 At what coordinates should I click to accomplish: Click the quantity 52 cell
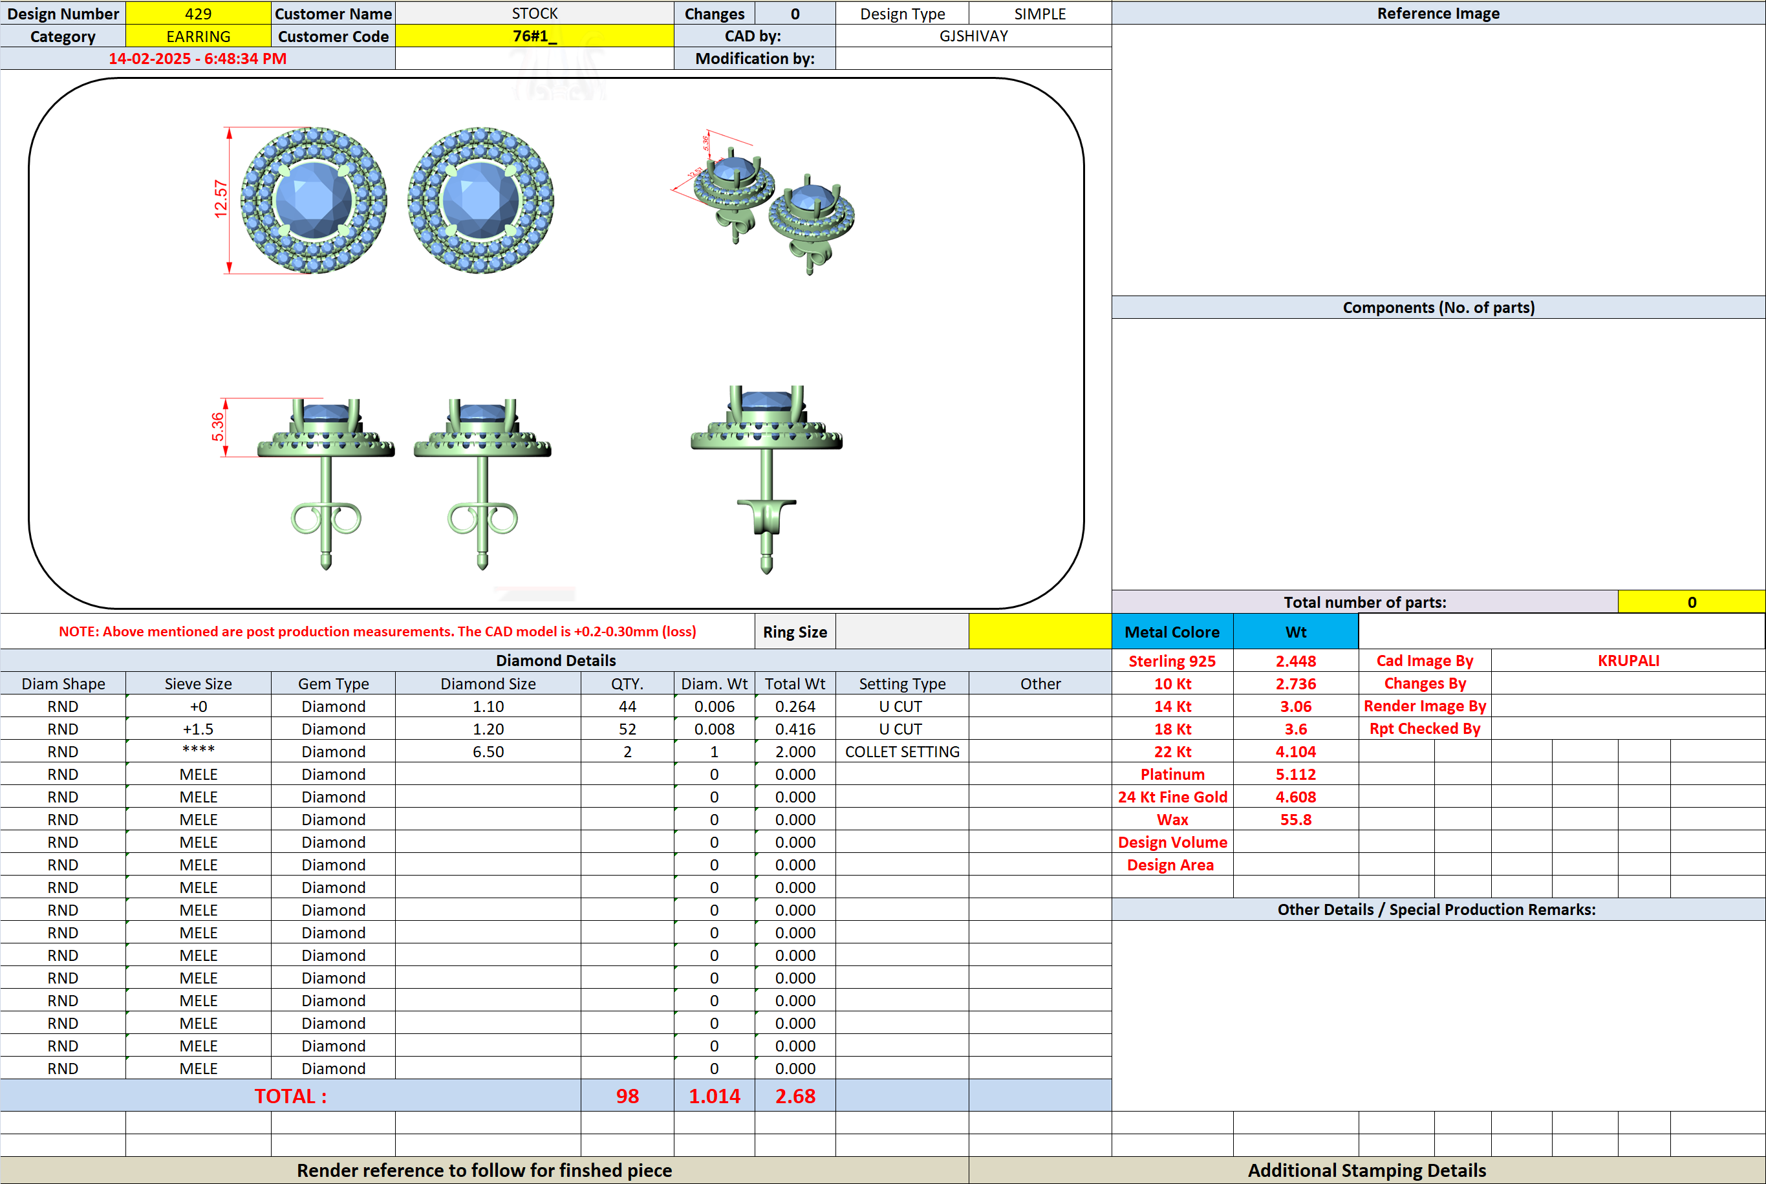tap(627, 729)
